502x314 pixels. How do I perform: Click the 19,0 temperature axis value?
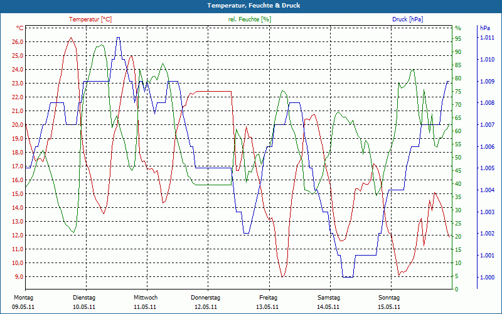(x=18, y=138)
